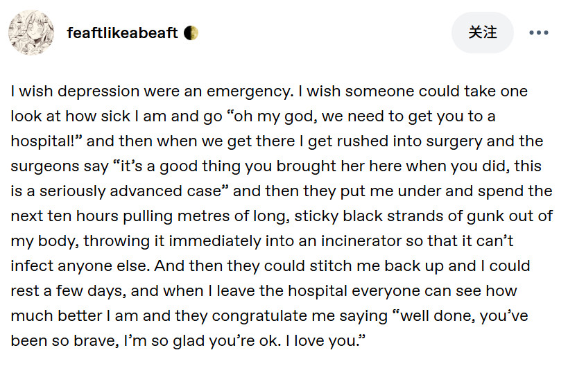
Task: Visit the feaftlikeabeaft blog via the username
Action: click(123, 33)
